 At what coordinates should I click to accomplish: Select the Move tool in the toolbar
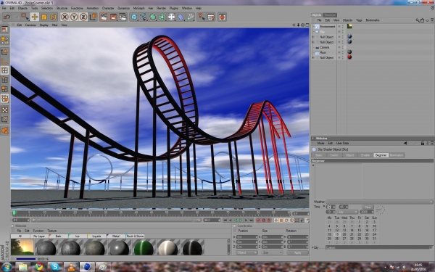click(x=34, y=17)
